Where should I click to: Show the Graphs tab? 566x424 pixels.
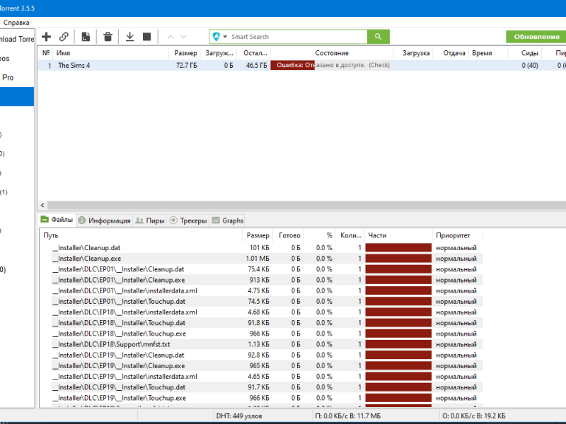click(x=227, y=220)
